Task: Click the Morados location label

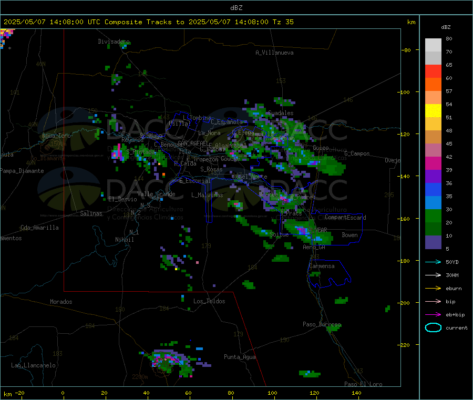Action: pos(61,302)
